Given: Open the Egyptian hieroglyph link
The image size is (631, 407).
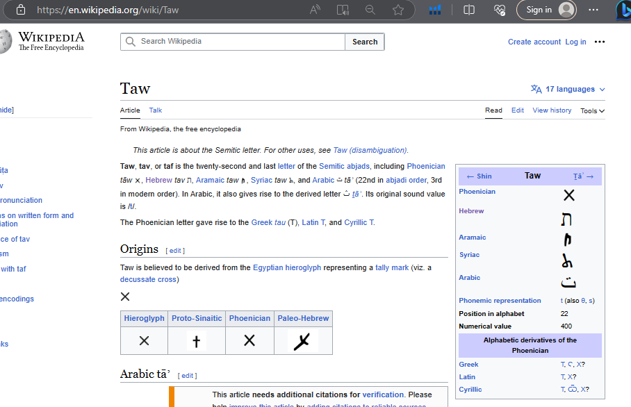Looking at the screenshot, I should (287, 267).
